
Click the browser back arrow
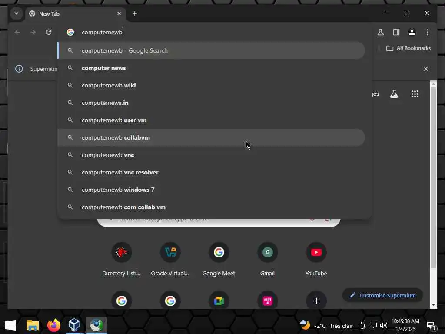click(x=17, y=32)
